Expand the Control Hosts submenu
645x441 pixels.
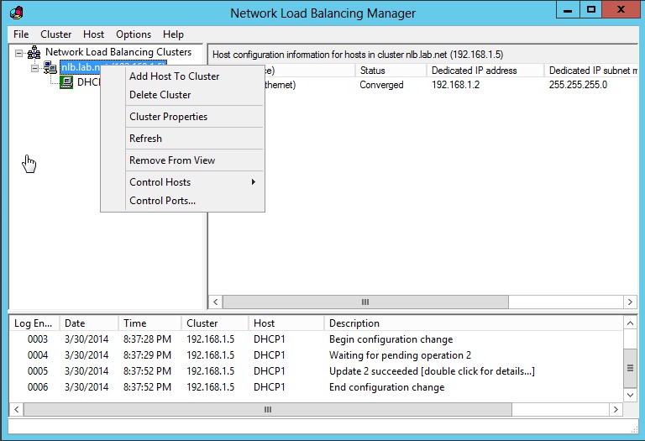coord(182,182)
